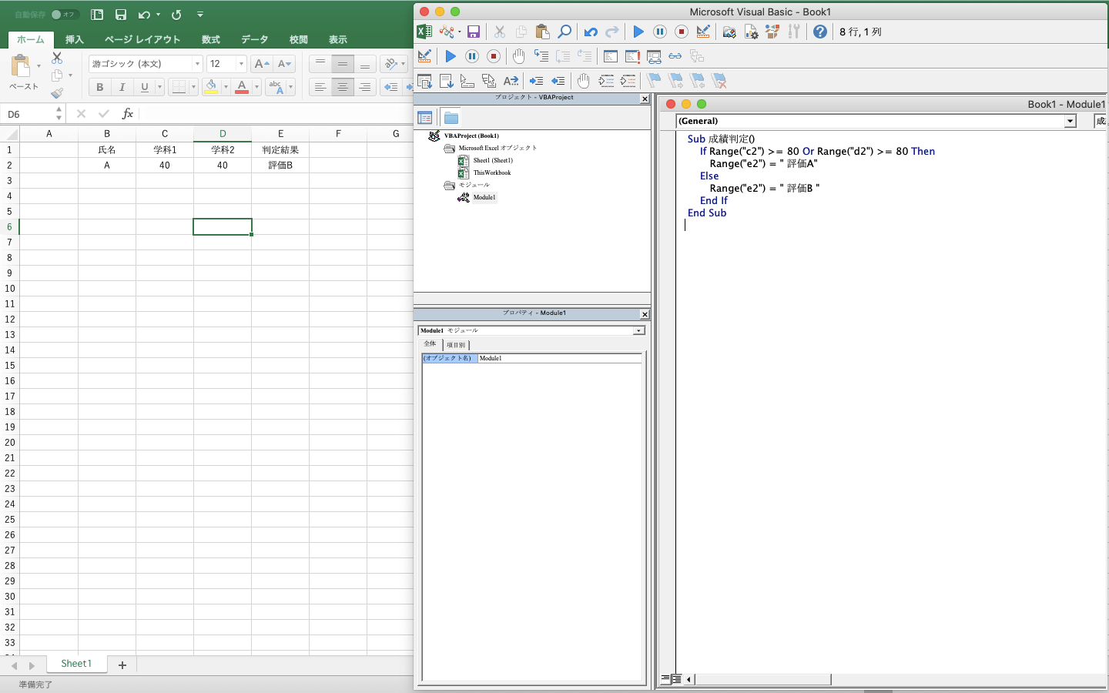This screenshot has height=693, width=1109.
Task: Add a new sheet with the plus button
Action: pos(122,665)
